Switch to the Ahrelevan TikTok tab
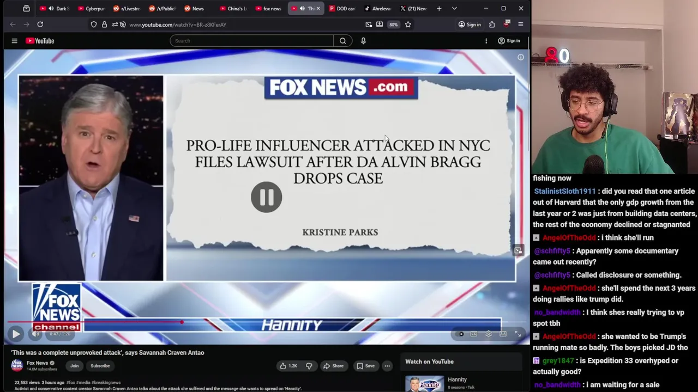 point(377,9)
